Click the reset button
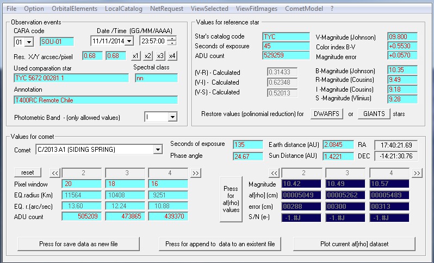 pos(27,172)
